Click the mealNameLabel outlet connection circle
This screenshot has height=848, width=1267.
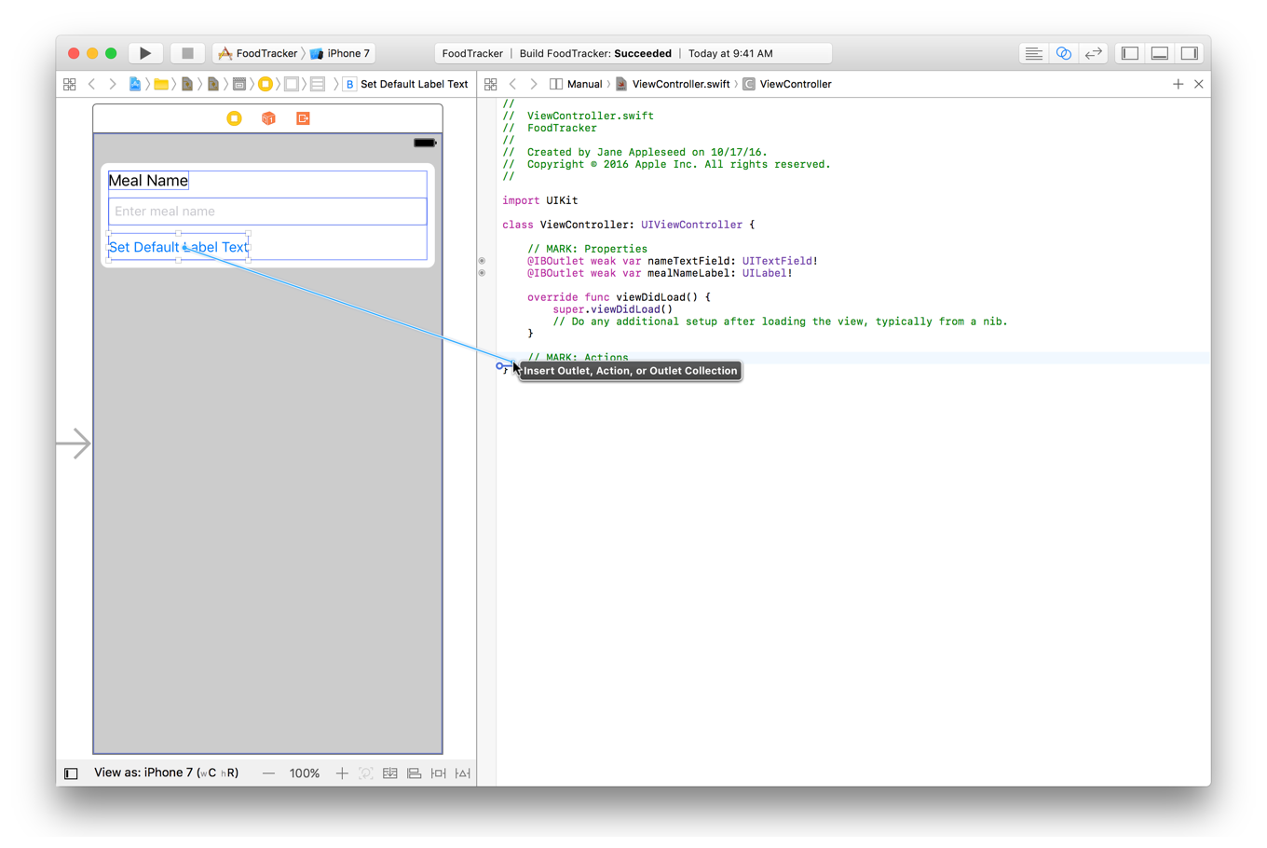482,273
